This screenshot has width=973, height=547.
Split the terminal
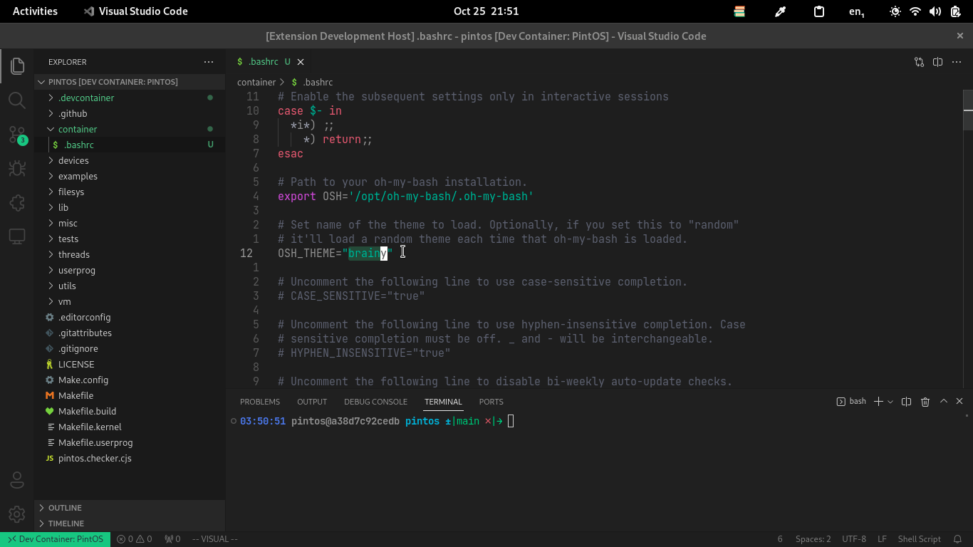(x=906, y=402)
